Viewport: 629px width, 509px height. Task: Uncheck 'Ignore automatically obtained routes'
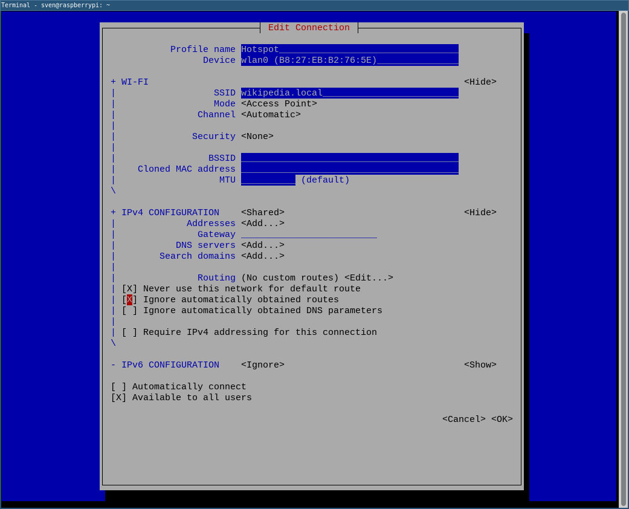129,300
